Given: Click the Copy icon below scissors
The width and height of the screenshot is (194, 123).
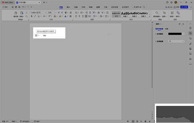Looking at the screenshot, I should 27,16.
